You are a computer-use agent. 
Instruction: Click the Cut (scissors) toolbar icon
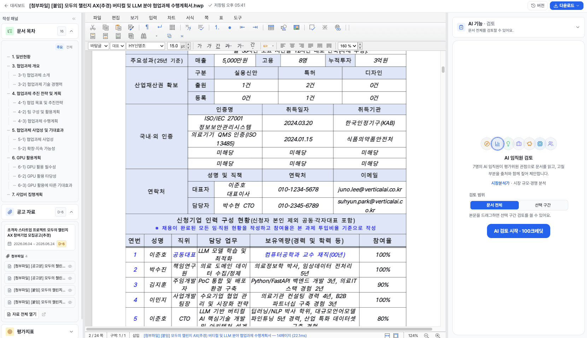pyautogui.click(x=93, y=28)
